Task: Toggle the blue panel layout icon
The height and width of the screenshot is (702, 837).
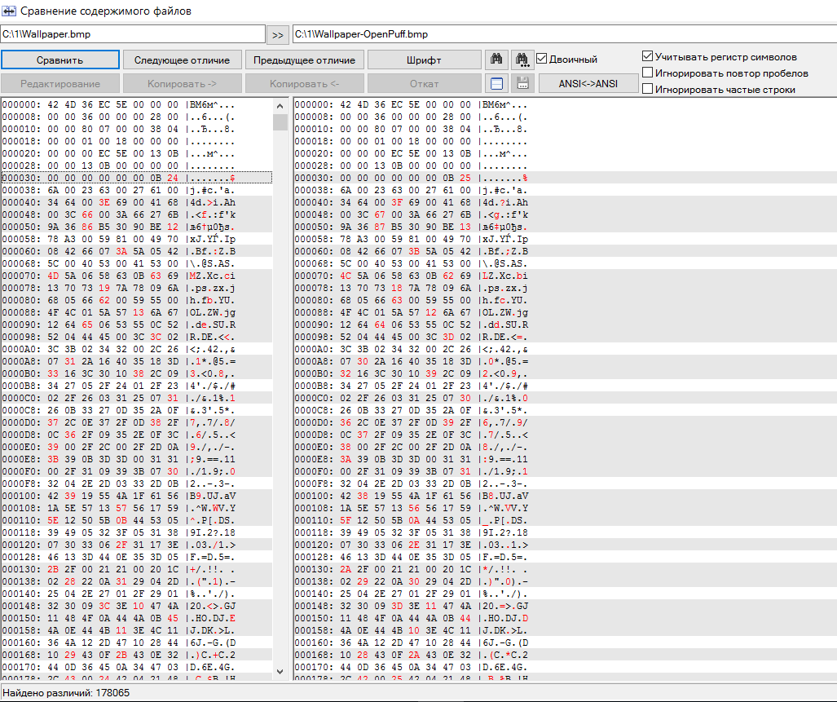Action: pyautogui.click(x=497, y=83)
